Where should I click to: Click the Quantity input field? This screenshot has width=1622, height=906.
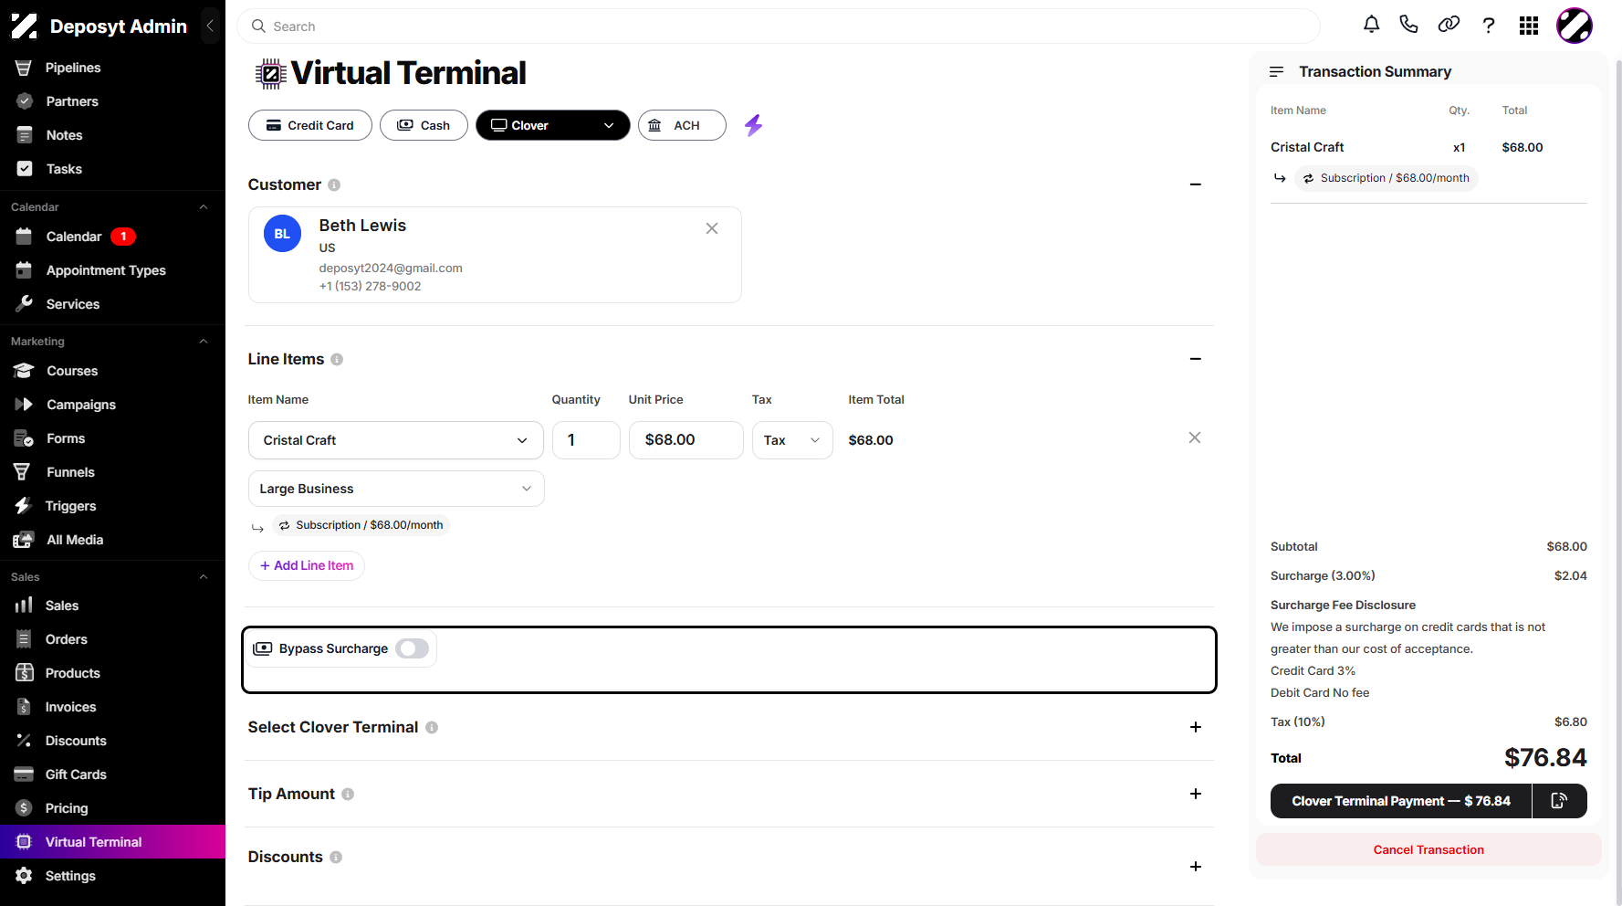[x=586, y=440]
